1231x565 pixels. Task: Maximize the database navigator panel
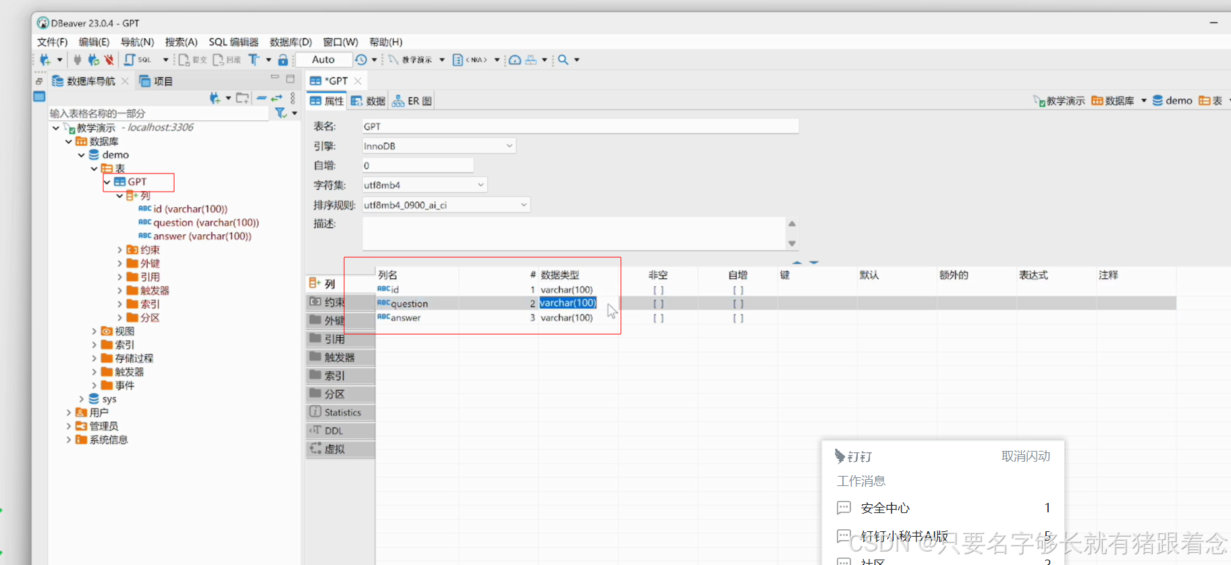(290, 78)
